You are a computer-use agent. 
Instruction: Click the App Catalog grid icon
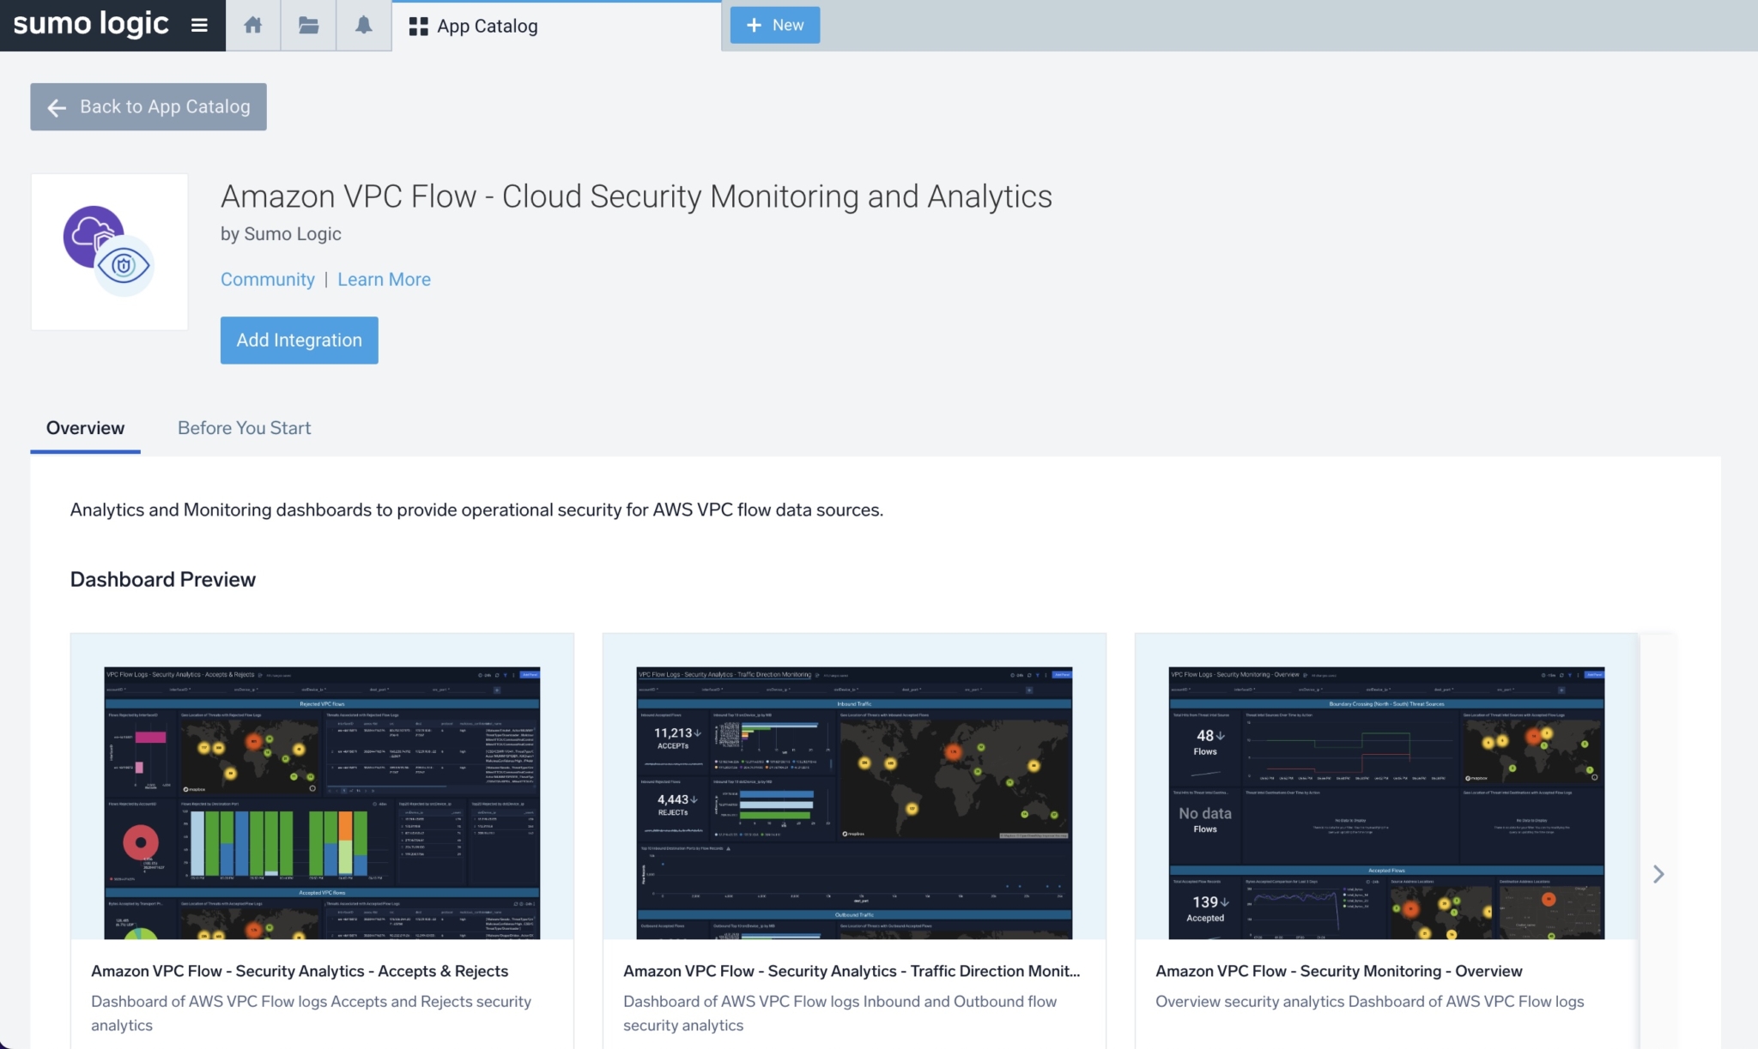point(418,27)
